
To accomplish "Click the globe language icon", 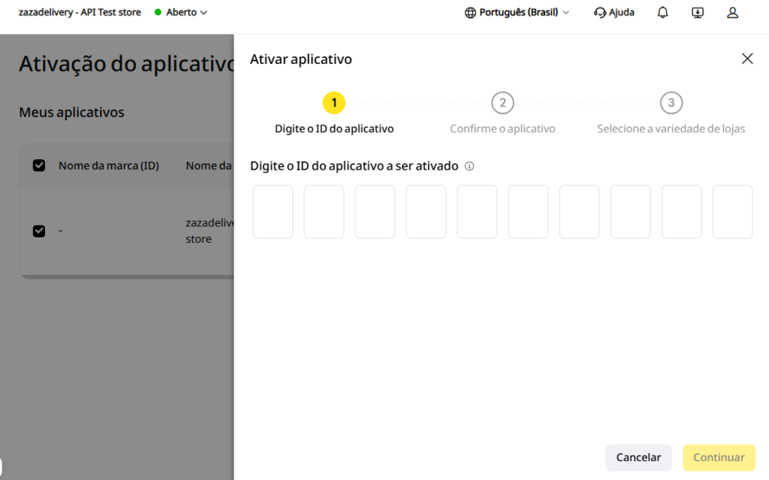I will point(470,13).
